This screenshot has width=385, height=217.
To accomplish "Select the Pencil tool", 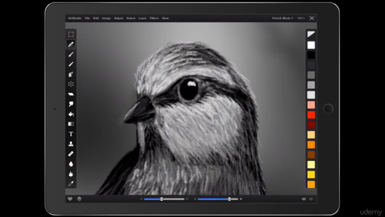I will 71,44.
